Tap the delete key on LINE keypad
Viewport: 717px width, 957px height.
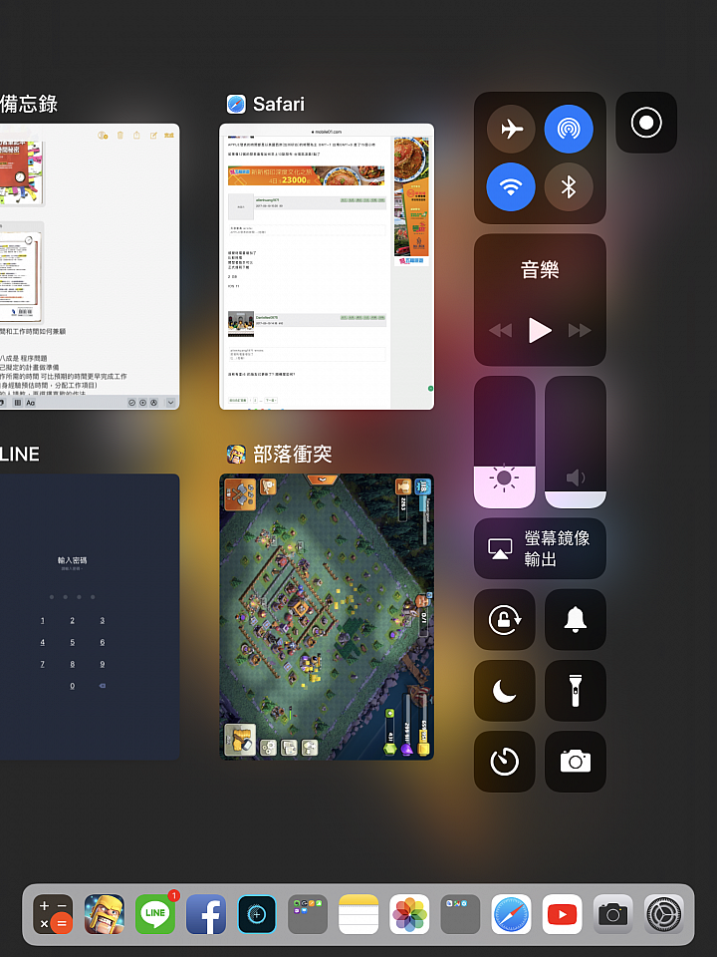(x=102, y=686)
